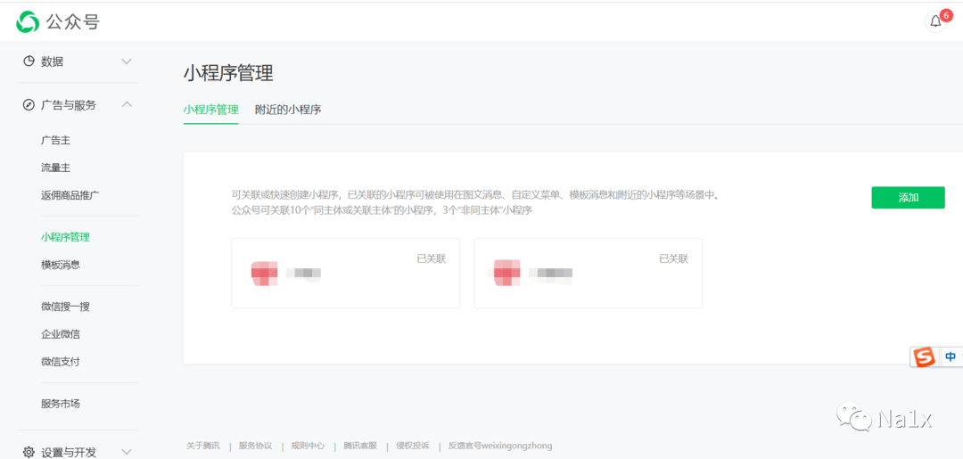The width and height of the screenshot is (963, 459).
Task: Click the 关于腾讯 footer link
Action: click(x=202, y=446)
